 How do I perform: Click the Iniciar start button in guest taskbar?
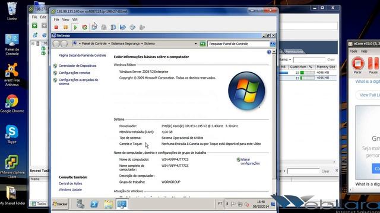pyautogui.click(x=60, y=204)
